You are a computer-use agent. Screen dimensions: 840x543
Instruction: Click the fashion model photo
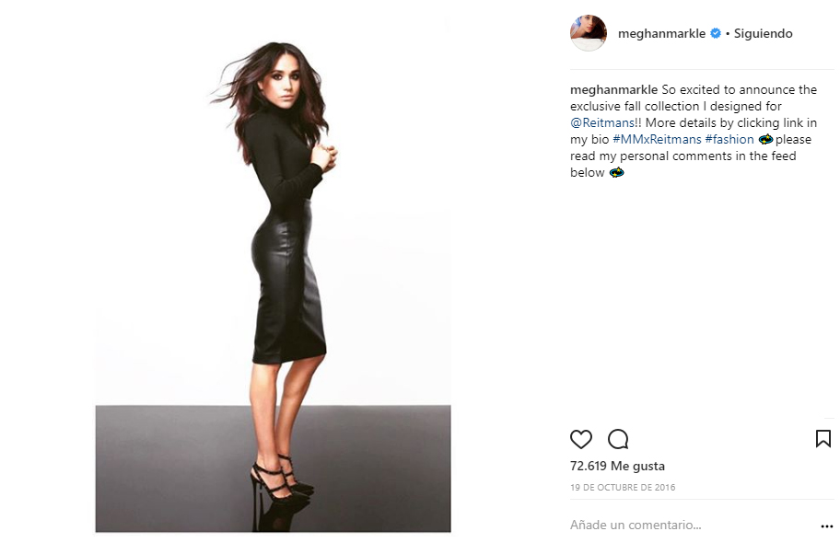[274, 274]
